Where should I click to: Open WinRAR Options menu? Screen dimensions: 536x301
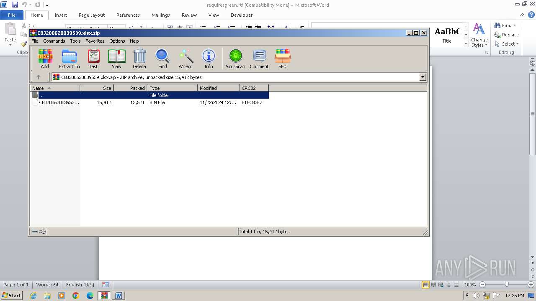tap(117, 41)
